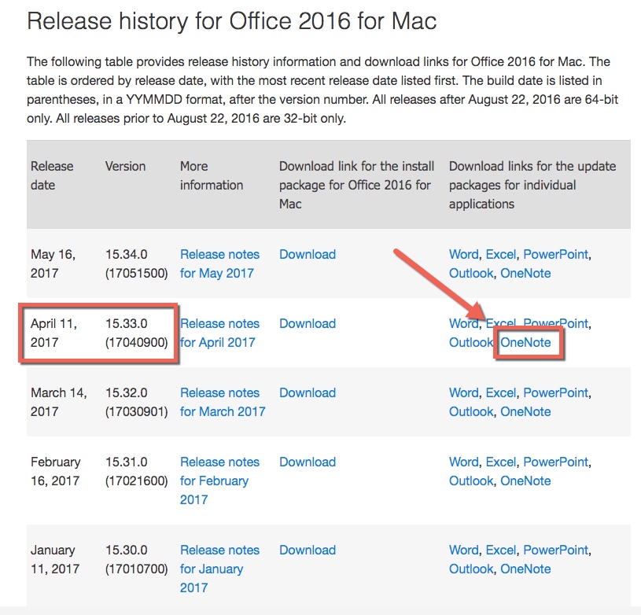This screenshot has height=615, width=641.
Task: Click PowerPoint update link for April 2017
Action: [x=555, y=323]
